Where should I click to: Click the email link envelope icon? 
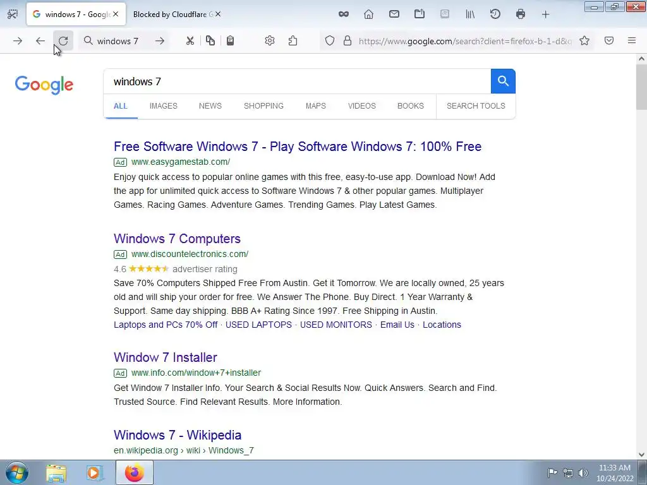click(394, 15)
